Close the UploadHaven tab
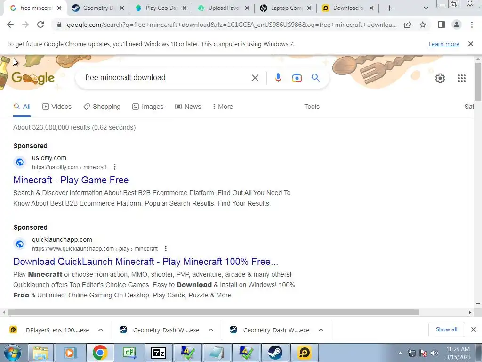 coord(247,8)
